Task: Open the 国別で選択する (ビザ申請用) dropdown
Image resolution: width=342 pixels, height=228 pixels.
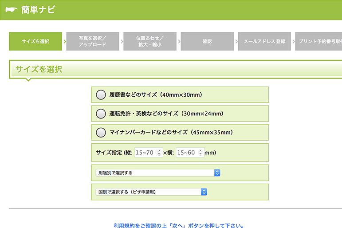Action: 151,192
